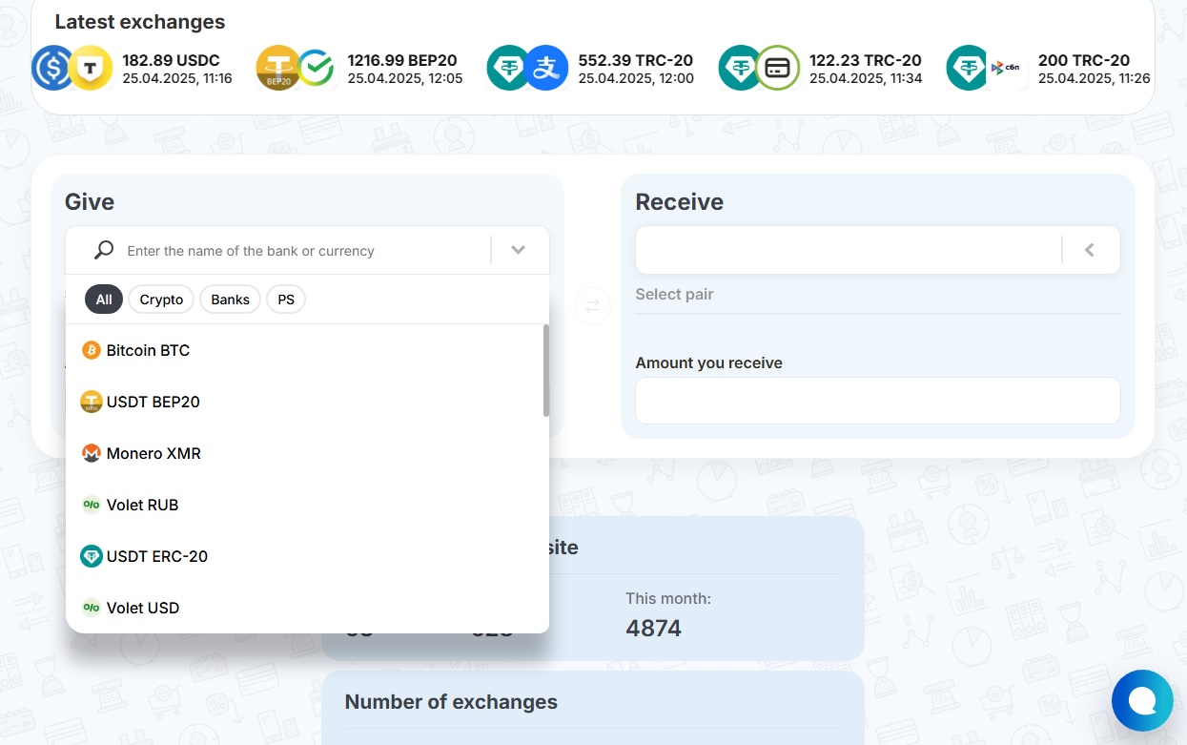Click the 25.04.2025, 12:05 timestamp

click(405, 78)
